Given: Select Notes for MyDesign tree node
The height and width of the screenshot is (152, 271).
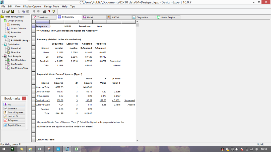Looking at the screenshot, I should pyautogui.click(x=14, y=17).
